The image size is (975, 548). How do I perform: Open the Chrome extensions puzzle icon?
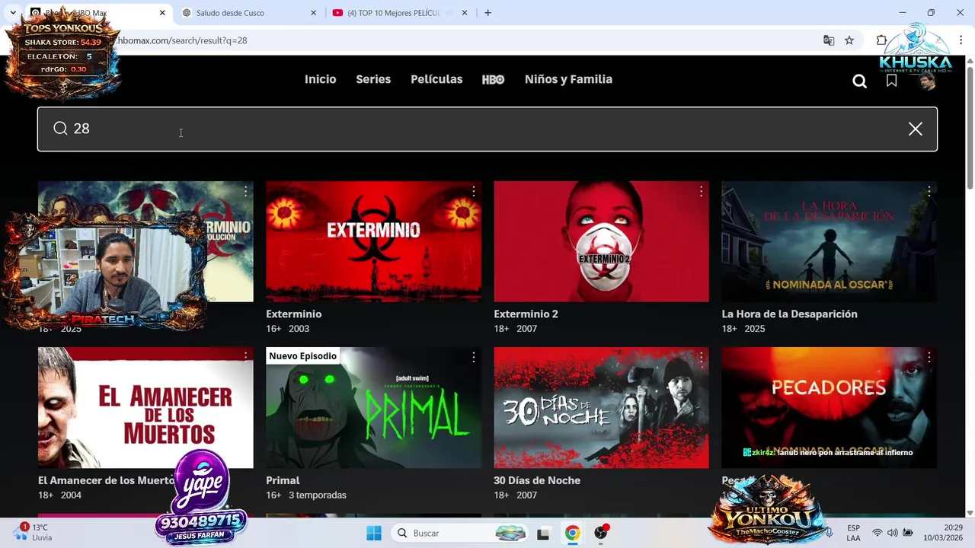(x=881, y=40)
